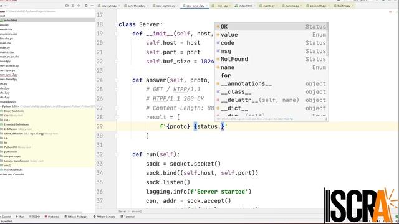Click the select opened file target icon

(67, 6)
